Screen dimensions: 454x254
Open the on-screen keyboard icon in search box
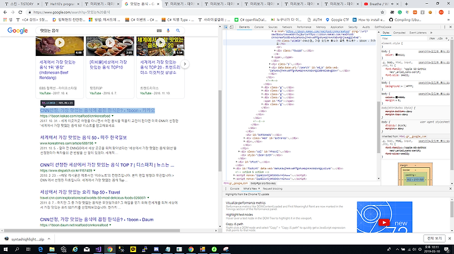pyautogui.click(x=159, y=31)
